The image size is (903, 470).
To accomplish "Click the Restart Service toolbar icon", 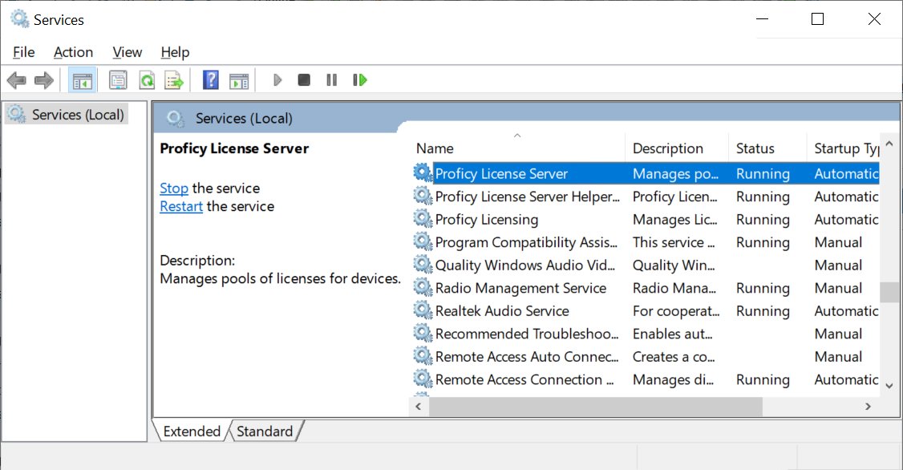I will click(360, 80).
